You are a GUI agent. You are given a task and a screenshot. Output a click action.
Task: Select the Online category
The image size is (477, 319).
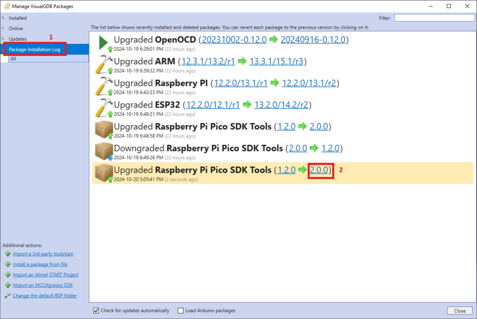click(x=16, y=28)
